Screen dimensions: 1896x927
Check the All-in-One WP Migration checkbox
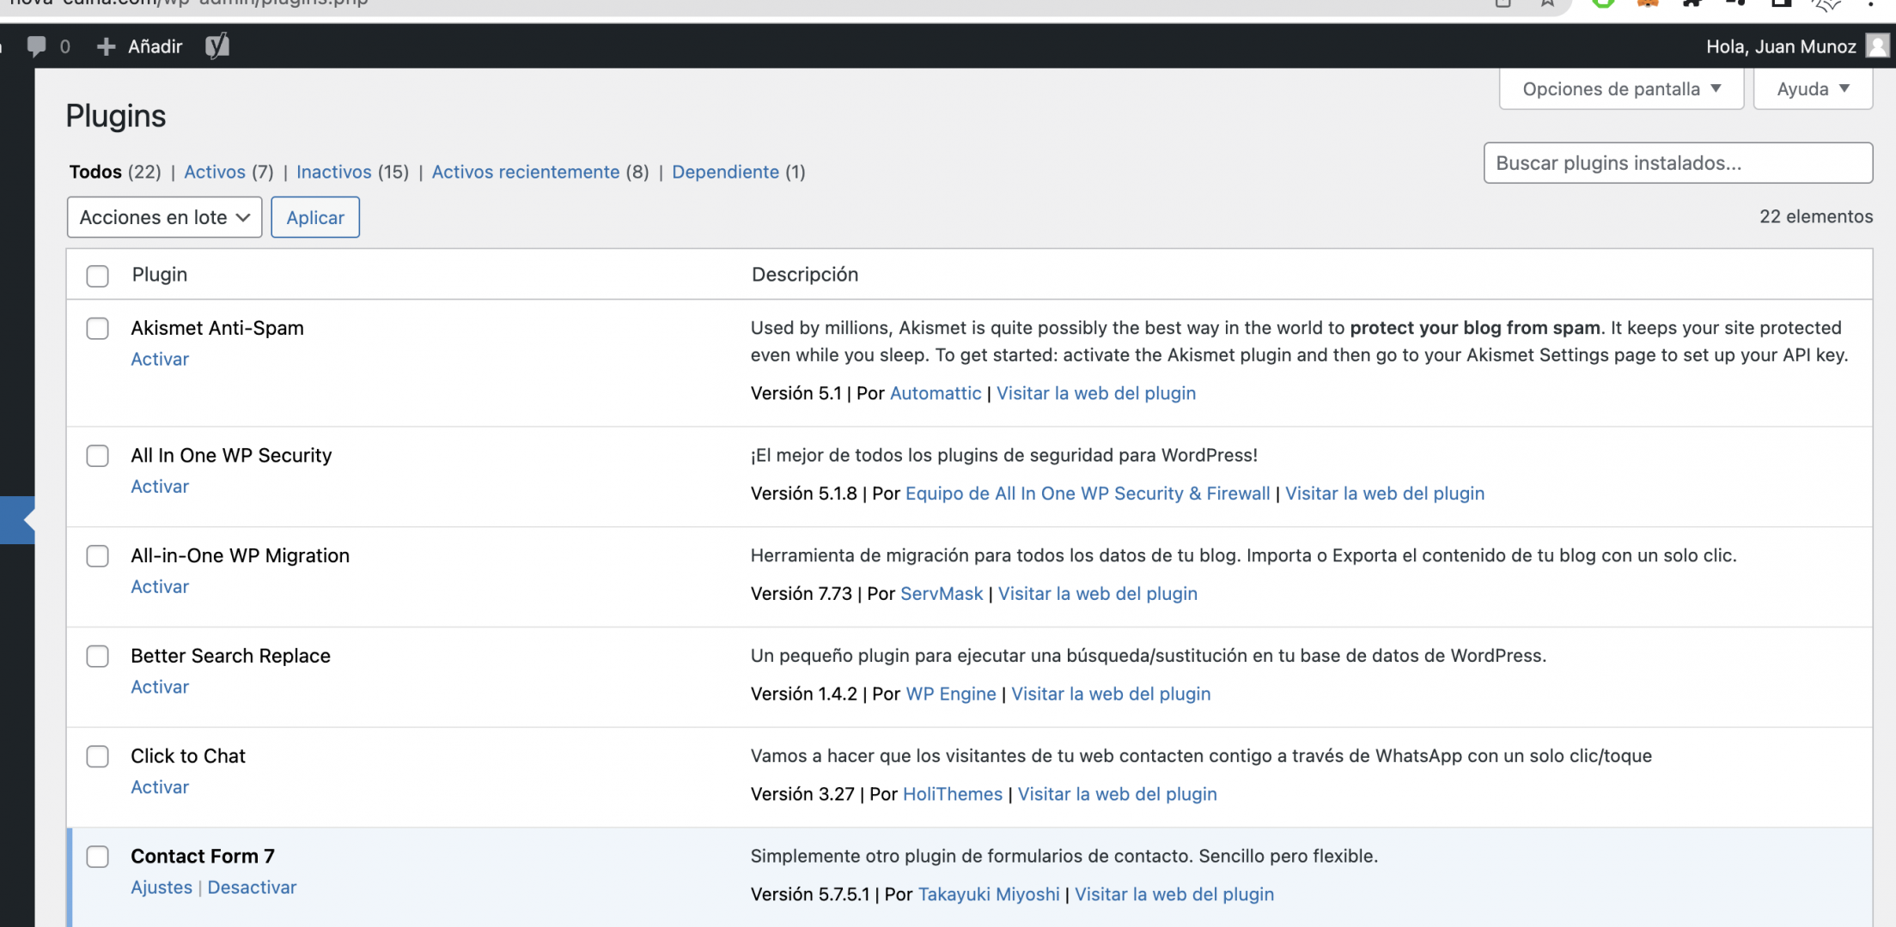pyautogui.click(x=98, y=556)
